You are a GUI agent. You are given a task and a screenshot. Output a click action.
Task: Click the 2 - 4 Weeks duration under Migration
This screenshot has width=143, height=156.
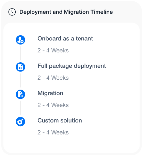[53, 105]
